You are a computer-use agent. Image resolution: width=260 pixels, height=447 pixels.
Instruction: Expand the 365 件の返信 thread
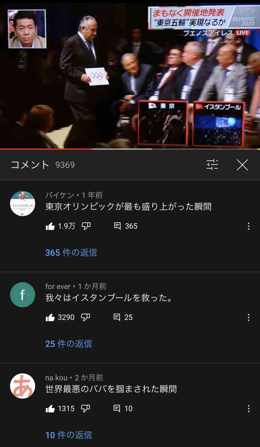click(x=71, y=253)
